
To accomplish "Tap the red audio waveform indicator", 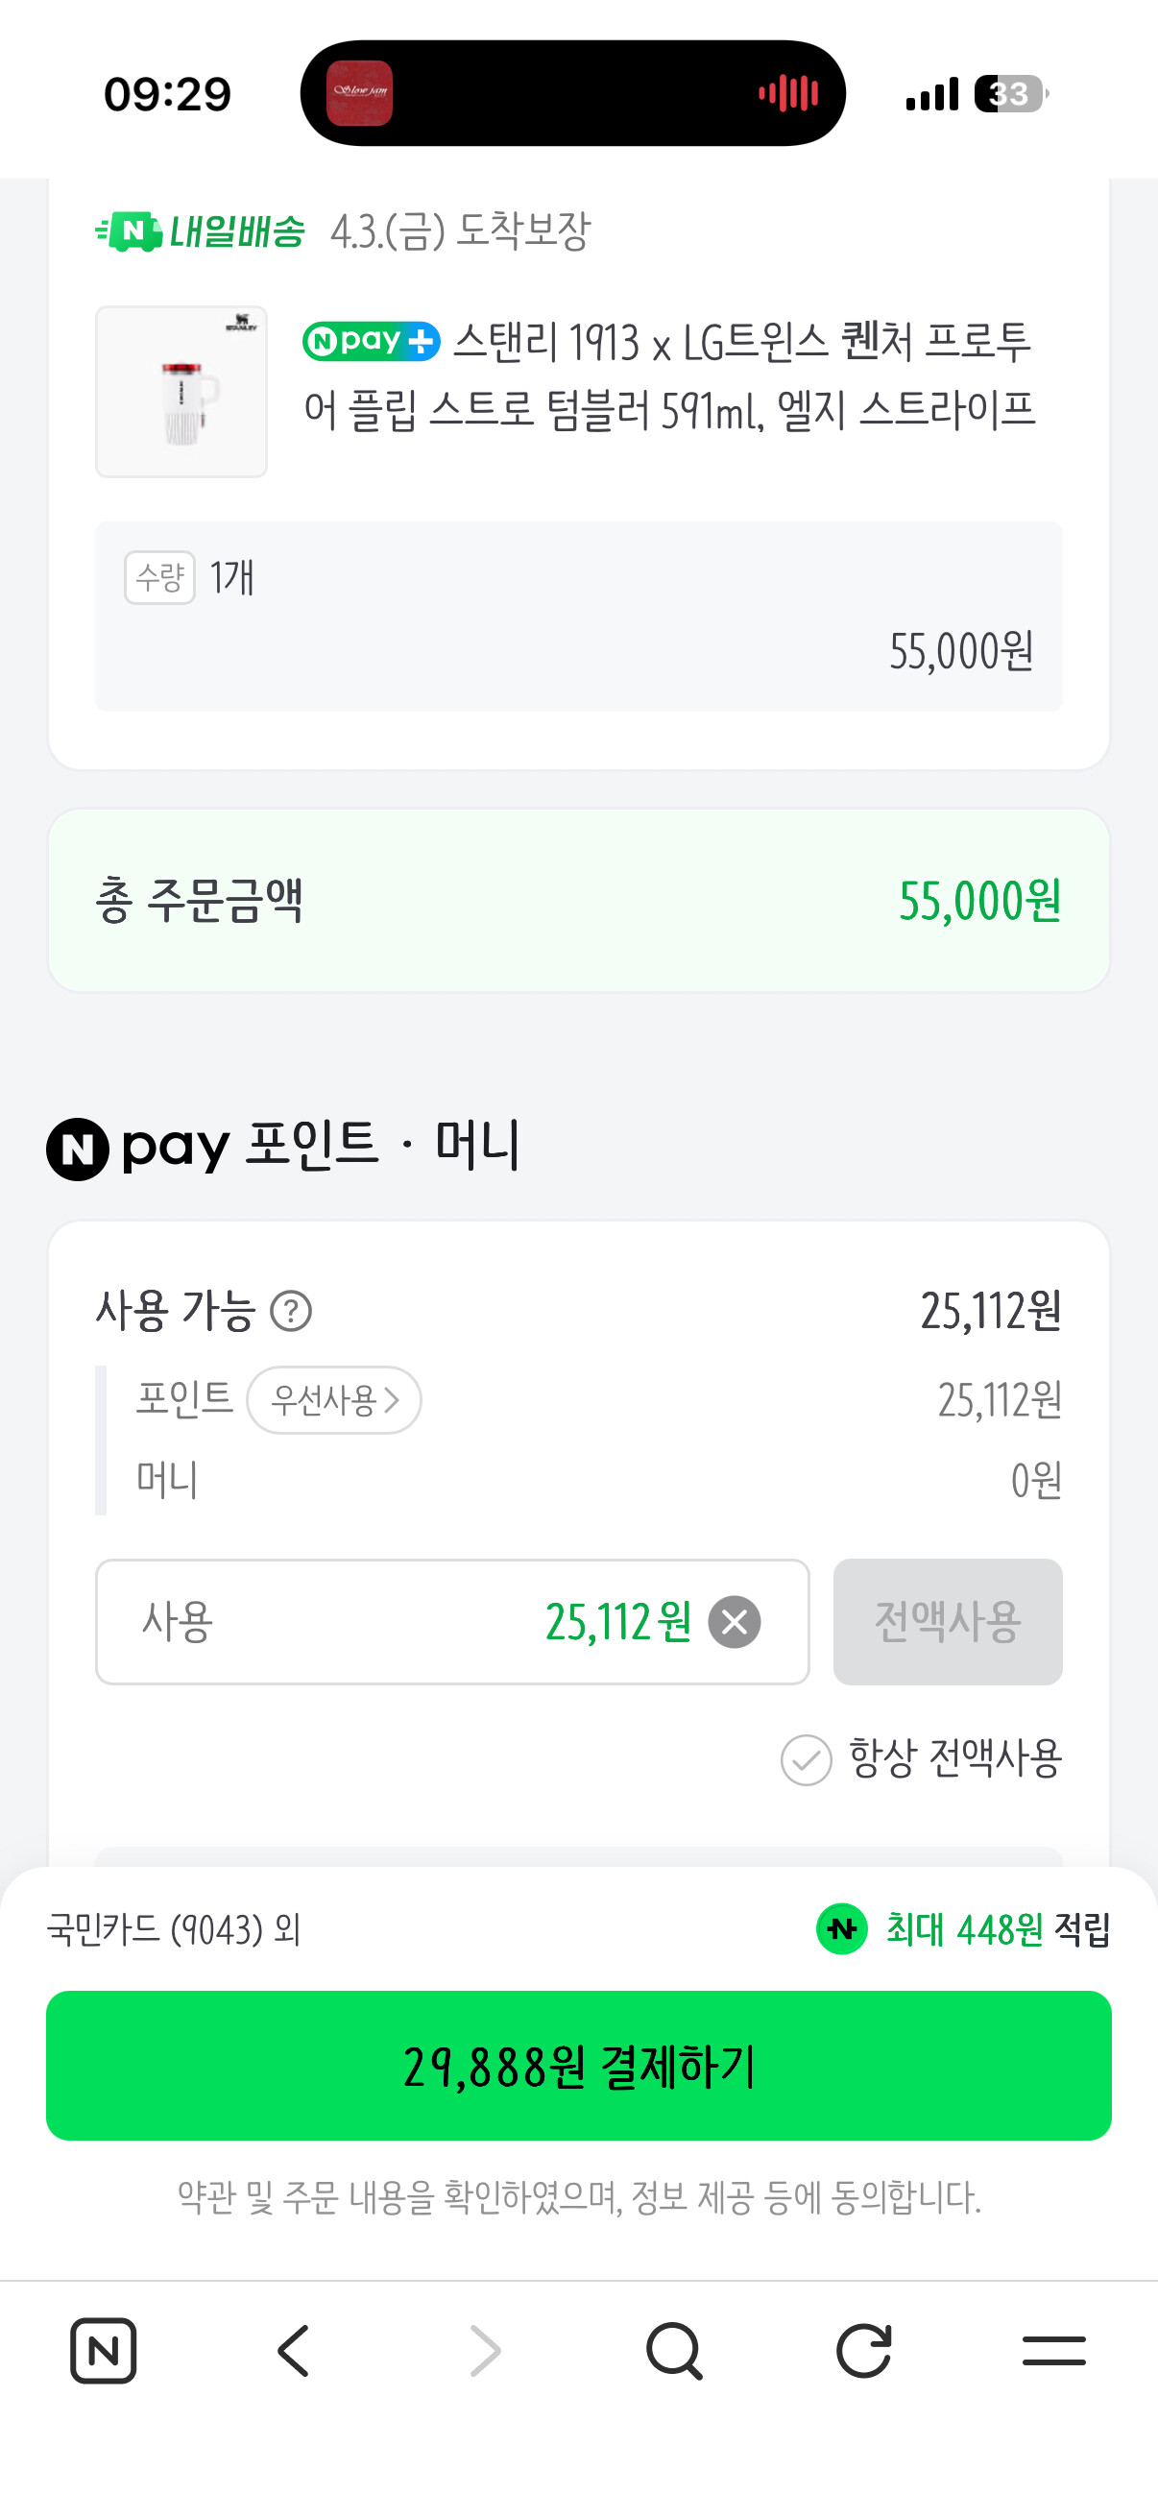I will click(787, 94).
